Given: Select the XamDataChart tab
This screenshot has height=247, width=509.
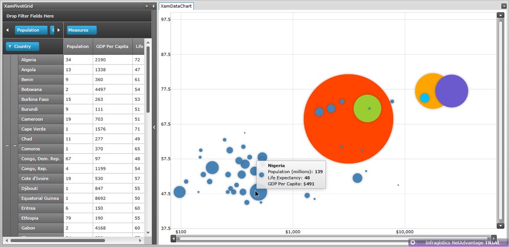Looking at the screenshot, I should [x=176, y=6].
